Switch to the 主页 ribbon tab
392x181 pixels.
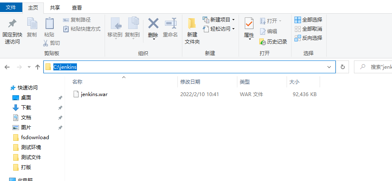(33, 8)
